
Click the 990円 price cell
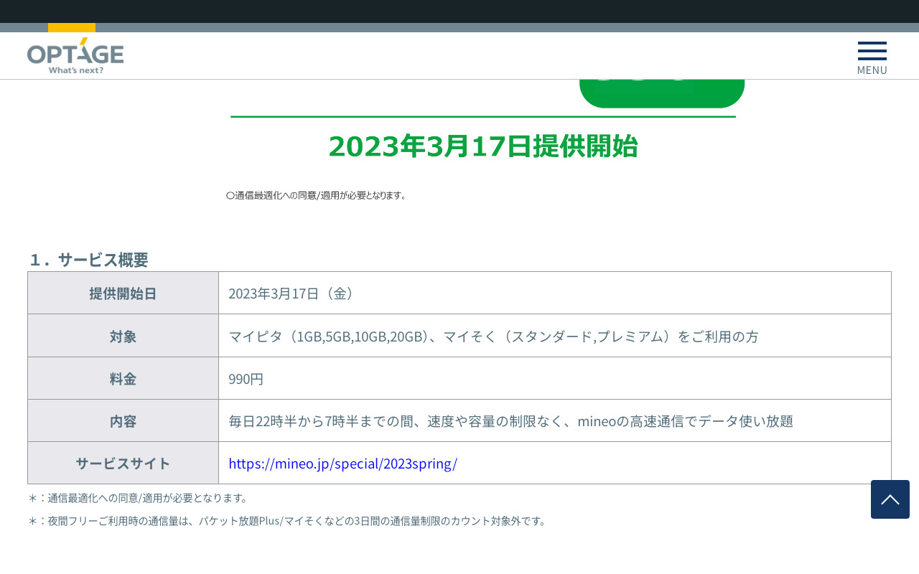(246, 379)
